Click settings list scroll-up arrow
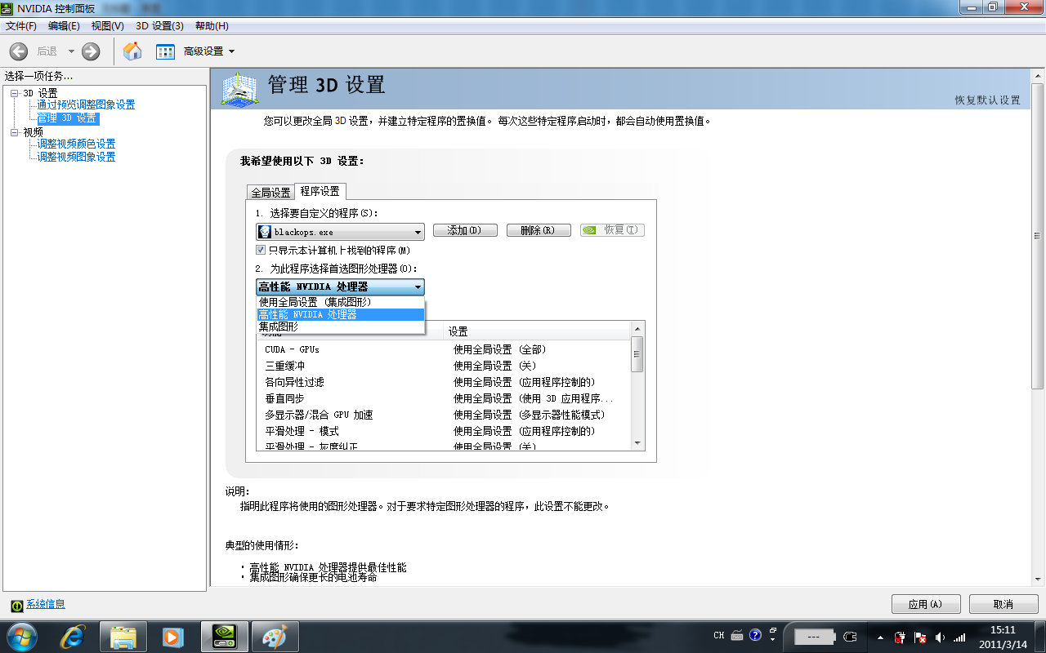 pos(637,328)
